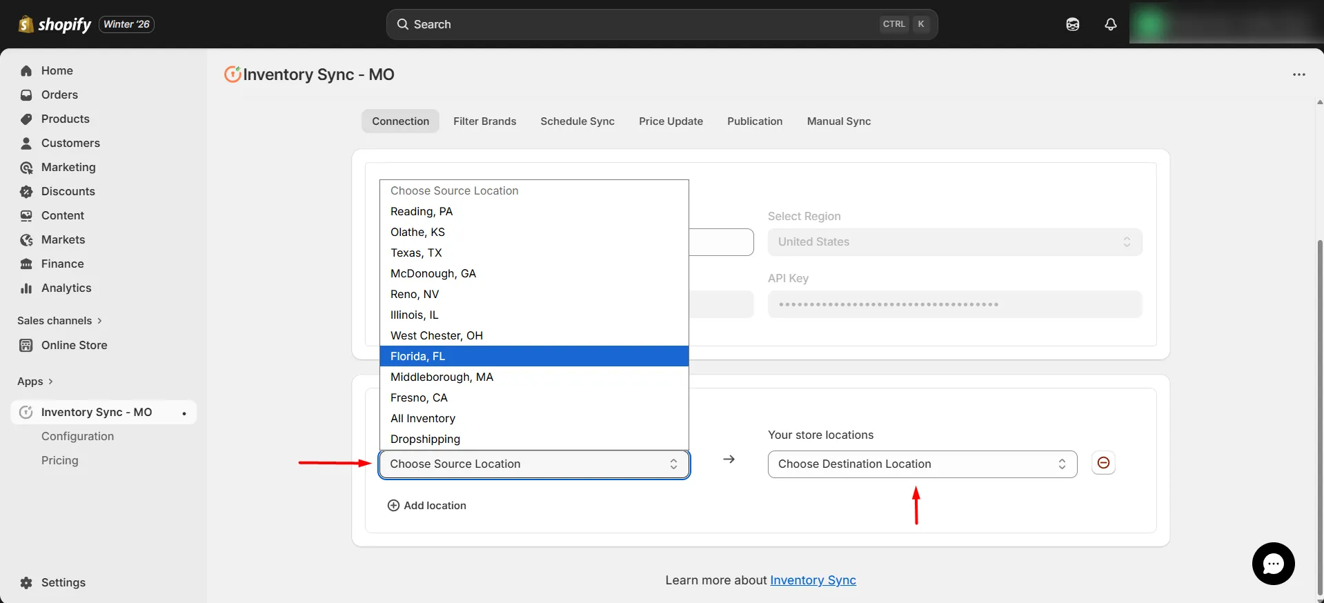Click the Marketing target icon
1324x603 pixels.
[x=26, y=167]
